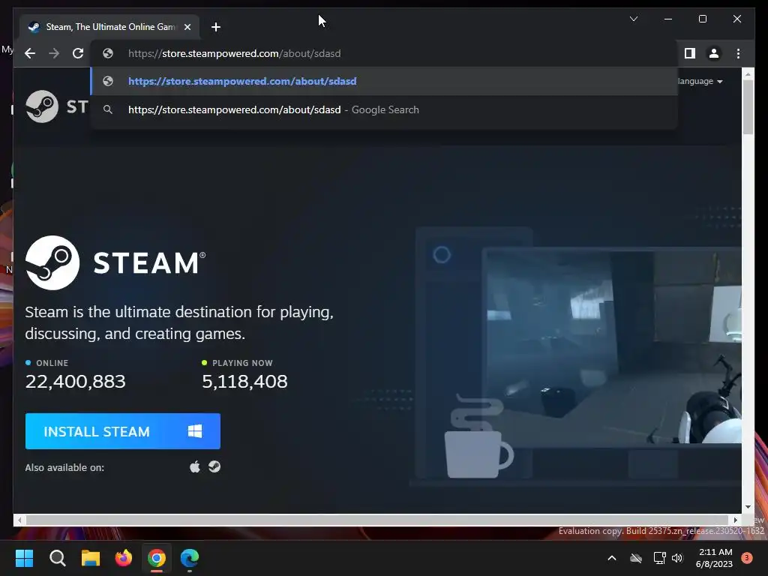Minimize the Chrome window
The height and width of the screenshot is (576, 768).
[668, 19]
